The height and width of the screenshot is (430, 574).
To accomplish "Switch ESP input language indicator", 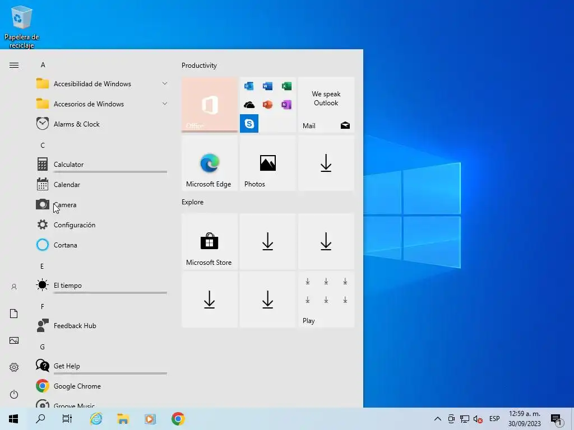I will point(494,419).
